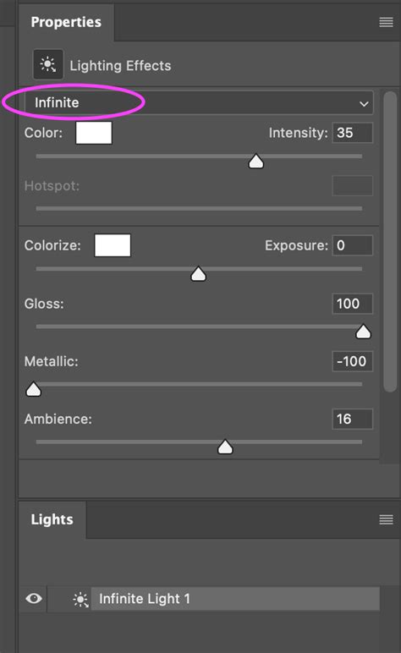The height and width of the screenshot is (653, 401).
Task: Click the Properties panel vertical scrollbar
Action: point(390,242)
